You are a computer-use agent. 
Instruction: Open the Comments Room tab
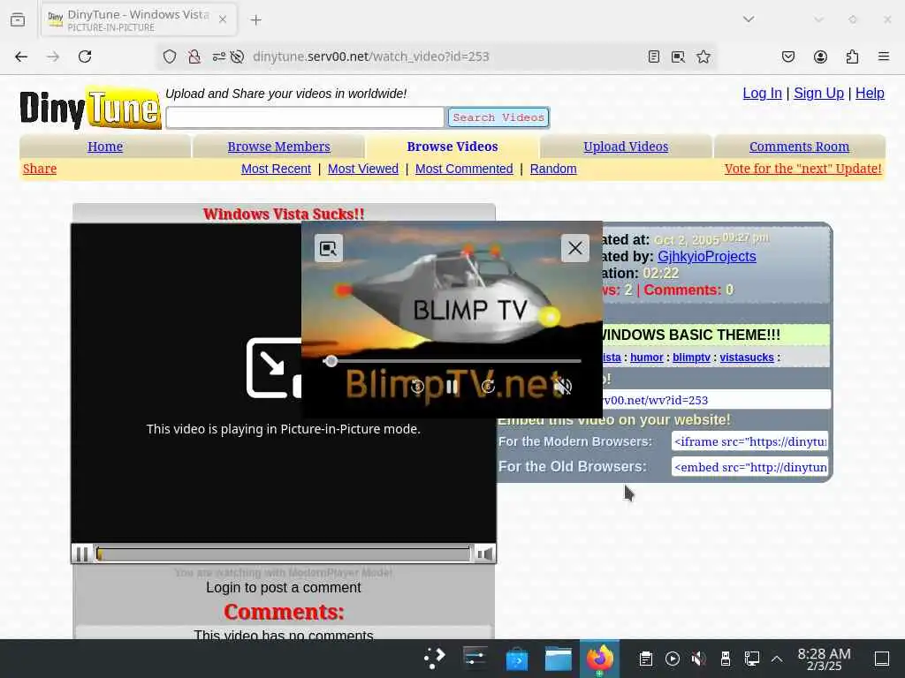[799, 147]
